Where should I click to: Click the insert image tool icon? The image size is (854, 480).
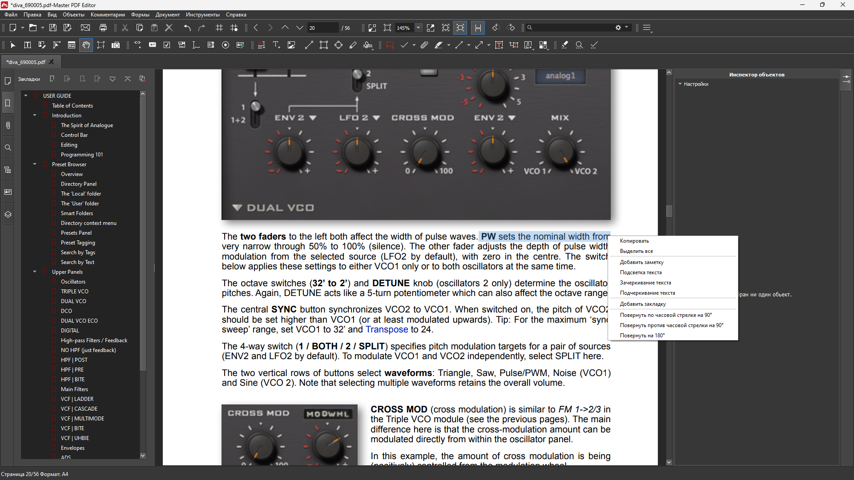(x=291, y=45)
